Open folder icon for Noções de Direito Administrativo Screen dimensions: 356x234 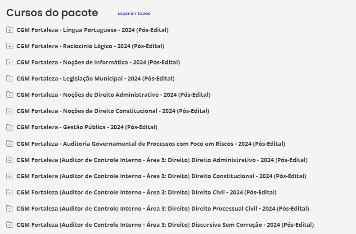pyautogui.click(x=9, y=95)
